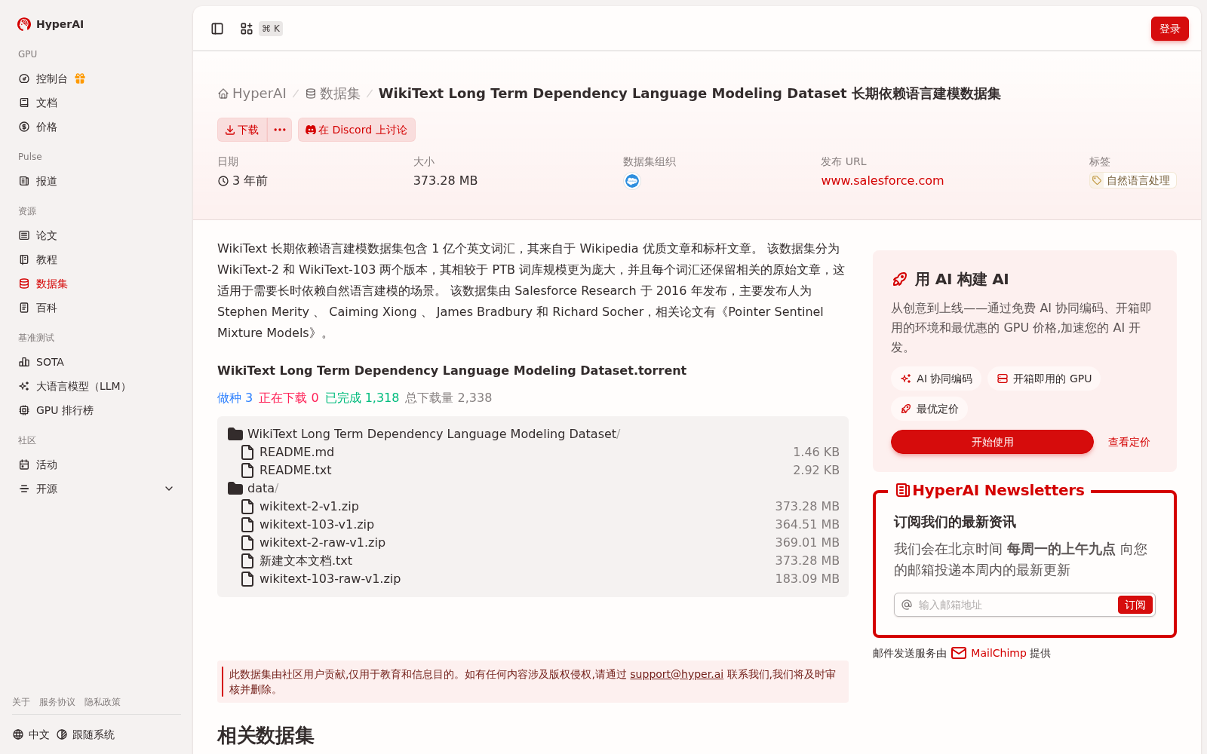Viewport: 1207px width, 754px height.
Task: Open 服务协议 footer link
Action: click(57, 702)
